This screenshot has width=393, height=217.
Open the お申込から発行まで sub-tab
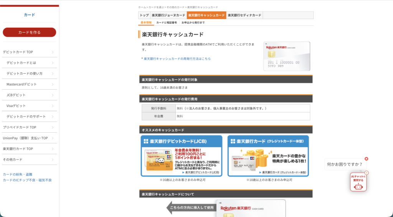click(x=193, y=23)
